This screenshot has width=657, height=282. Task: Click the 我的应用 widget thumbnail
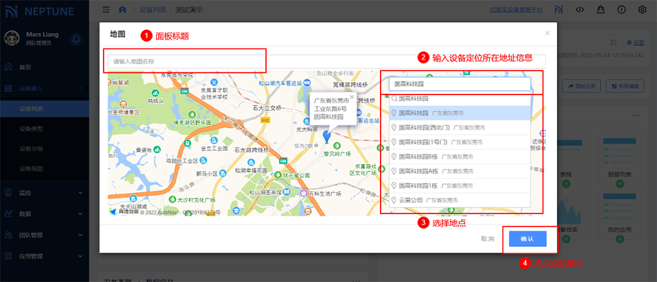[620, 208]
